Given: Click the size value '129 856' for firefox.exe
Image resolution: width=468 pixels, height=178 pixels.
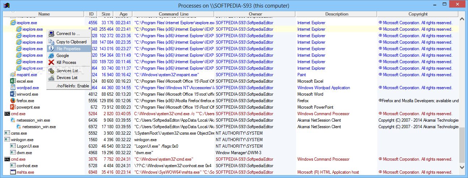Looking at the screenshot, I should point(106,101).
